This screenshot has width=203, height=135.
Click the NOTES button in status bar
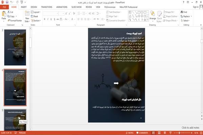[x=130, y=133]
